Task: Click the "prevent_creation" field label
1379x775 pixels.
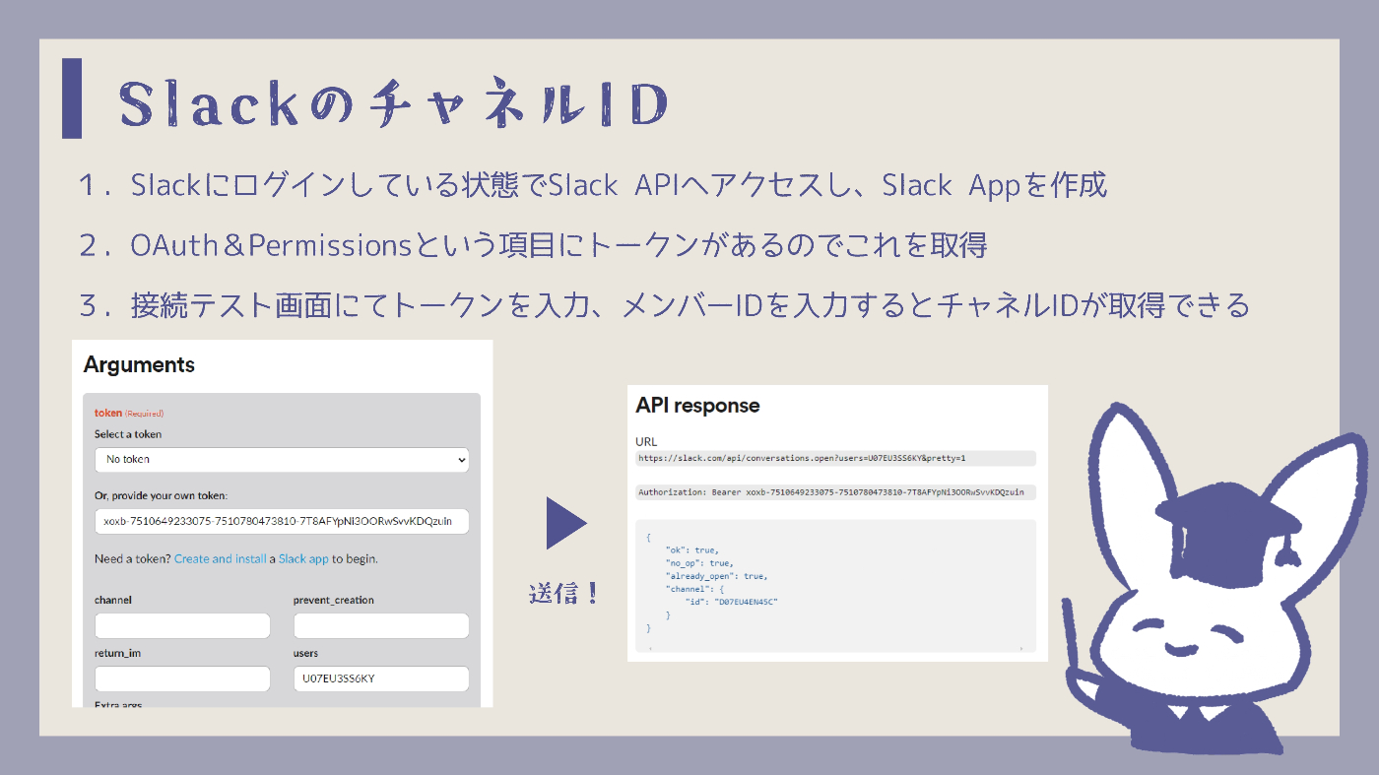Action: point(334,600)
